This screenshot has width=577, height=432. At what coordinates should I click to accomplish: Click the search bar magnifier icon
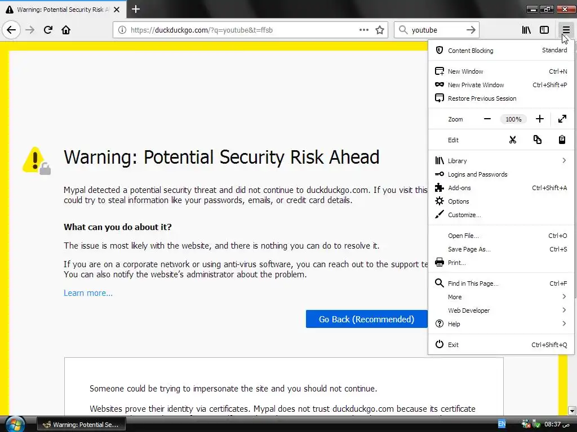[x=403, y=30]
